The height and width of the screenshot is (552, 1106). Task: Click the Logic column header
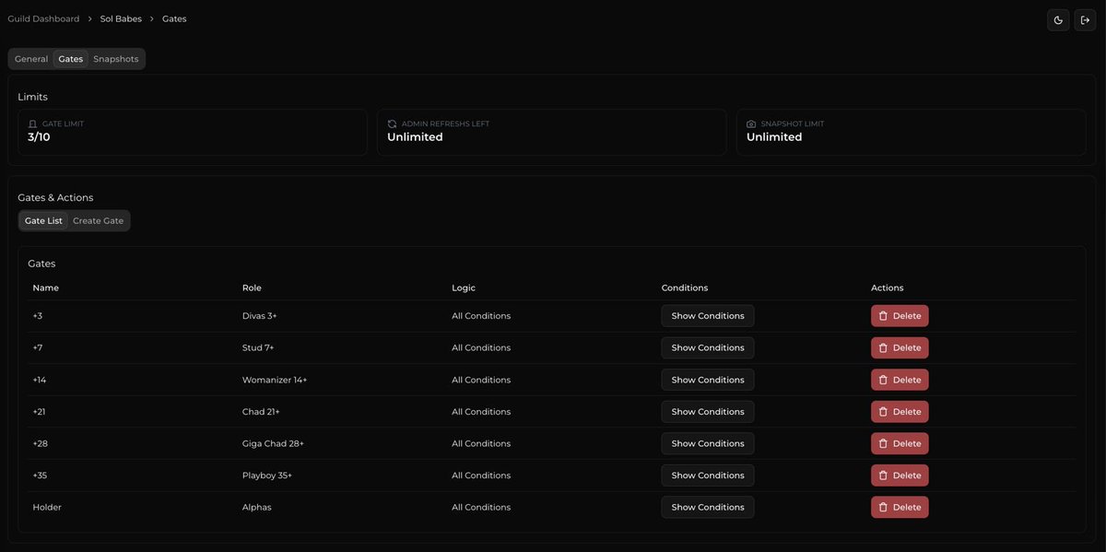click(464, 288)
